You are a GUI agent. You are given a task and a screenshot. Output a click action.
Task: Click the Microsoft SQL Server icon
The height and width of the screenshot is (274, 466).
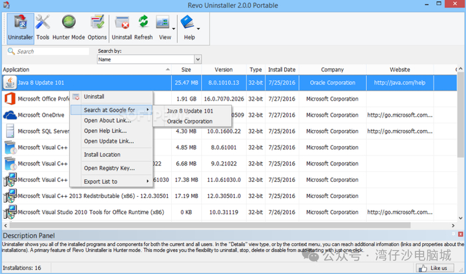10,131
